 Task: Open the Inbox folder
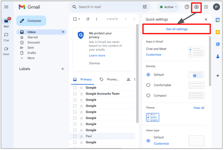click(41, 32)
